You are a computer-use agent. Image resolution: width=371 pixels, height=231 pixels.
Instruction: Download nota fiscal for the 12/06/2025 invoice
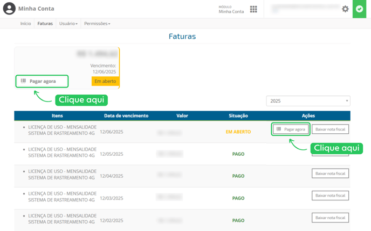(330, 129)
